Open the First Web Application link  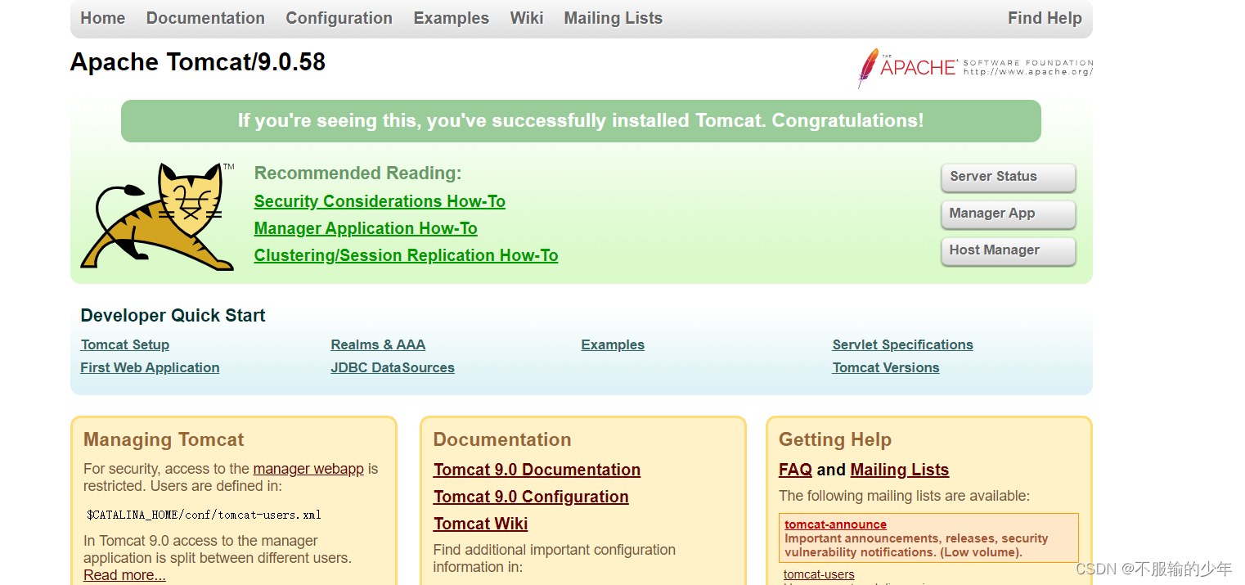150,367
